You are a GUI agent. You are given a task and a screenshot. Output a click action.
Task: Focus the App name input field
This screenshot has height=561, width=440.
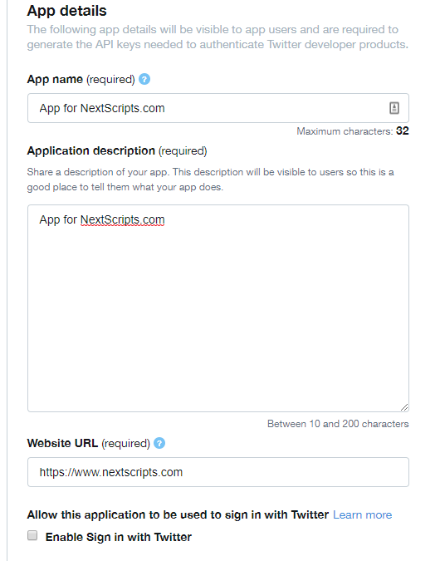coord(218,108)
